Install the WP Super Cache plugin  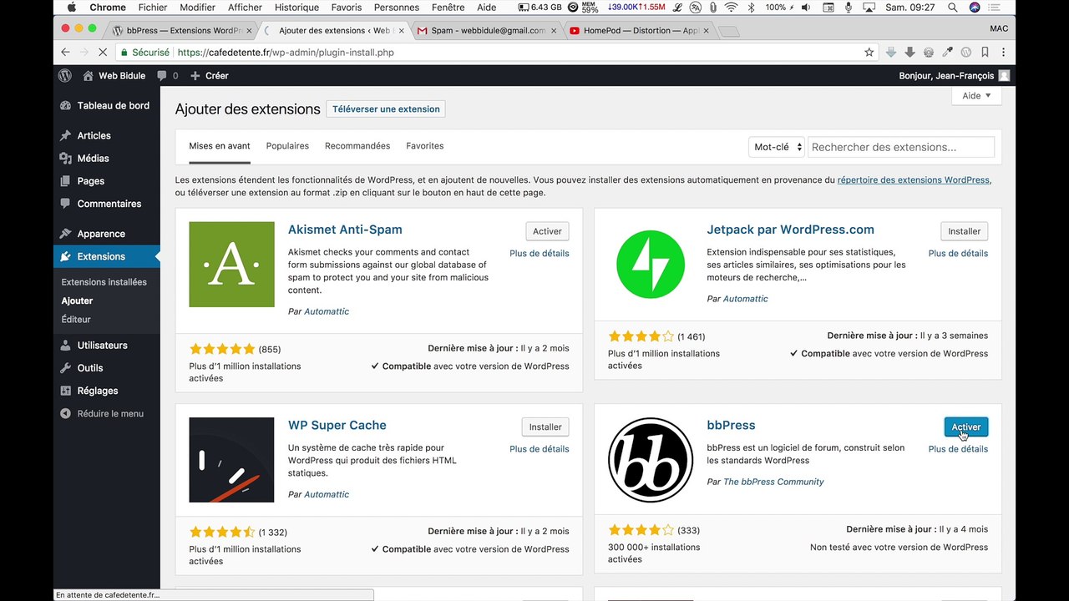pyautogui.click(x=545, y=427)
